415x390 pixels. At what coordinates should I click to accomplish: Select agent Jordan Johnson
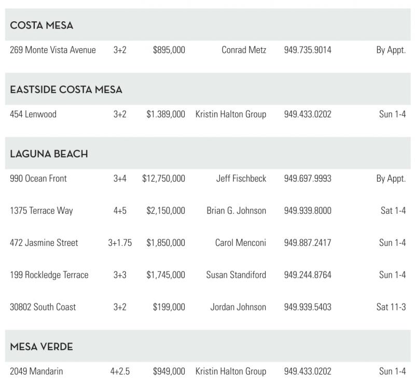pos(238,307)
